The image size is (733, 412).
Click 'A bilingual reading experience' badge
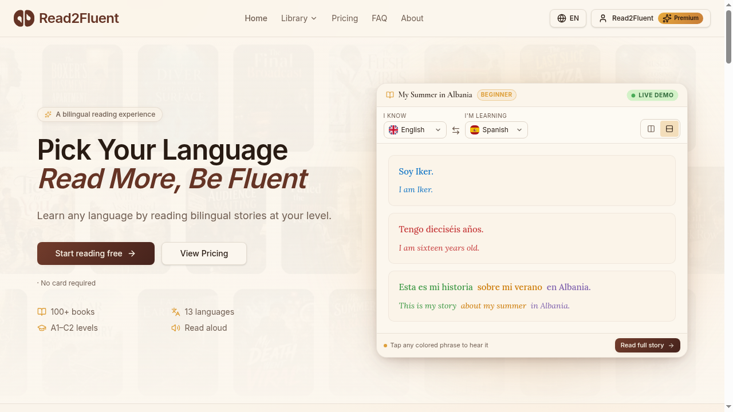(100, 114)
